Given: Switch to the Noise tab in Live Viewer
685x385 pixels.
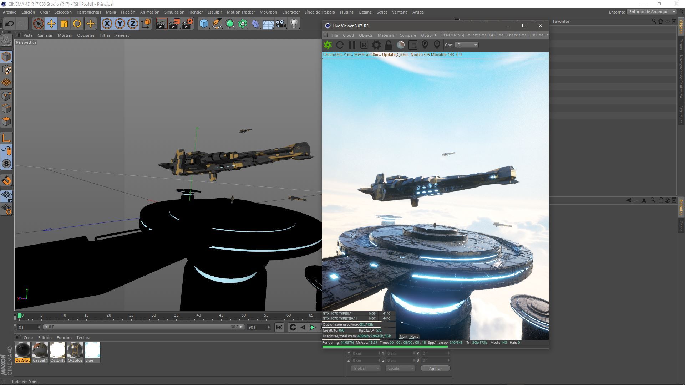Looking at the screenshot, I should pos(414,336).
